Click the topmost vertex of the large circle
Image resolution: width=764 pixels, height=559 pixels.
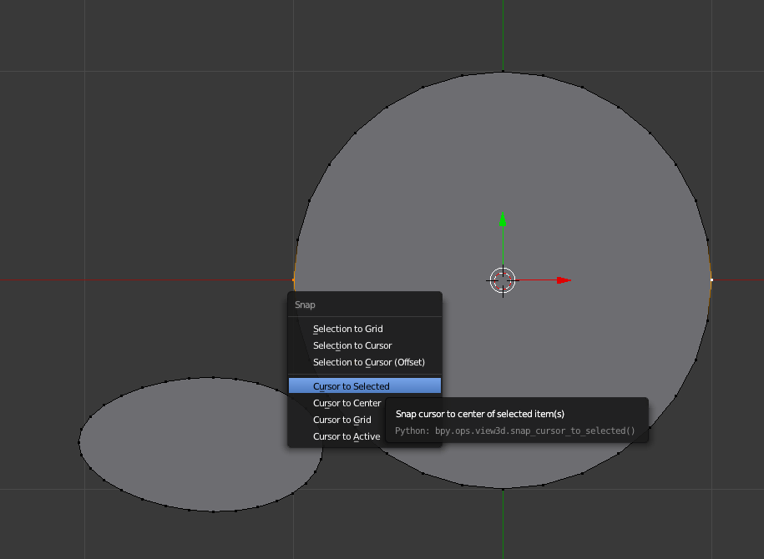coord(502,71)
